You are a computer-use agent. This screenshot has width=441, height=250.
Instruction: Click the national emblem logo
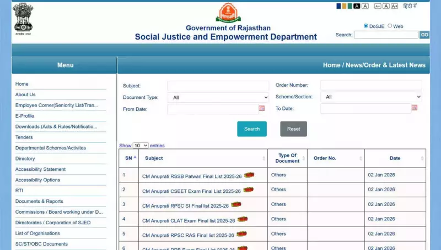pos(23,19)
